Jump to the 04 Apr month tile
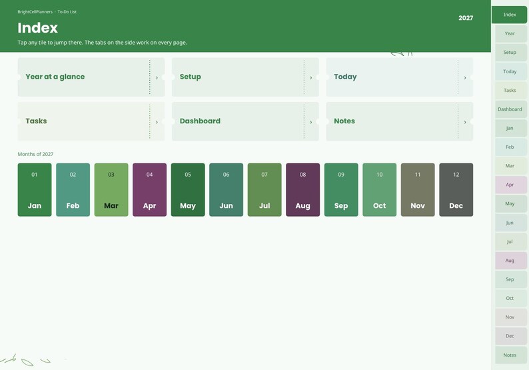529x370 pixels. pos(149,190)
